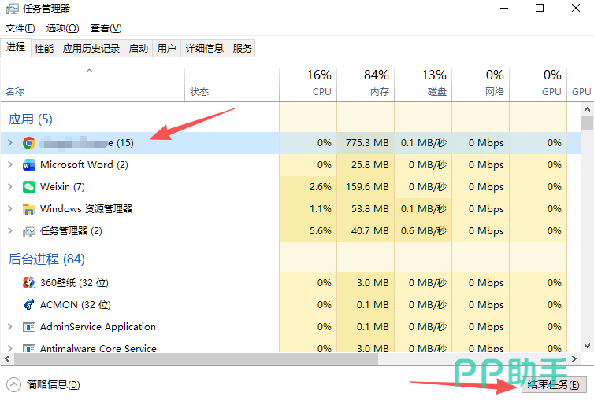Click the ACMON process icon
The height and width of the screenshot is (404, 594).
click(29, 305)
